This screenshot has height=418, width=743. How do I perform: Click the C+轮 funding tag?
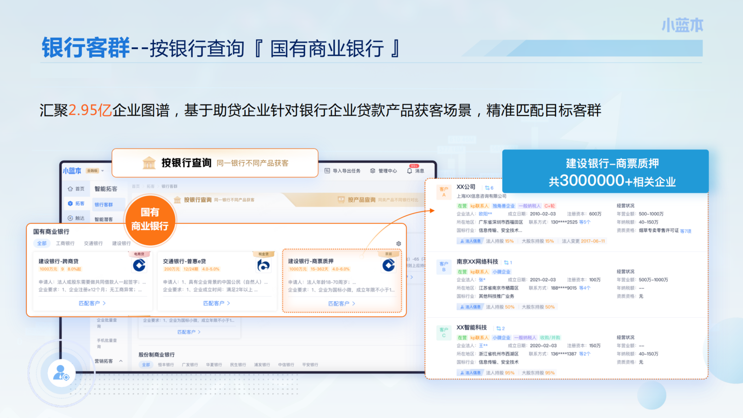coord(550,206)
